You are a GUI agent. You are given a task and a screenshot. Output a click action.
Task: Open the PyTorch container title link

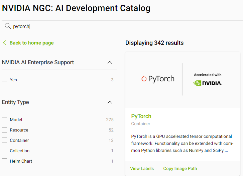coord(141,116)
